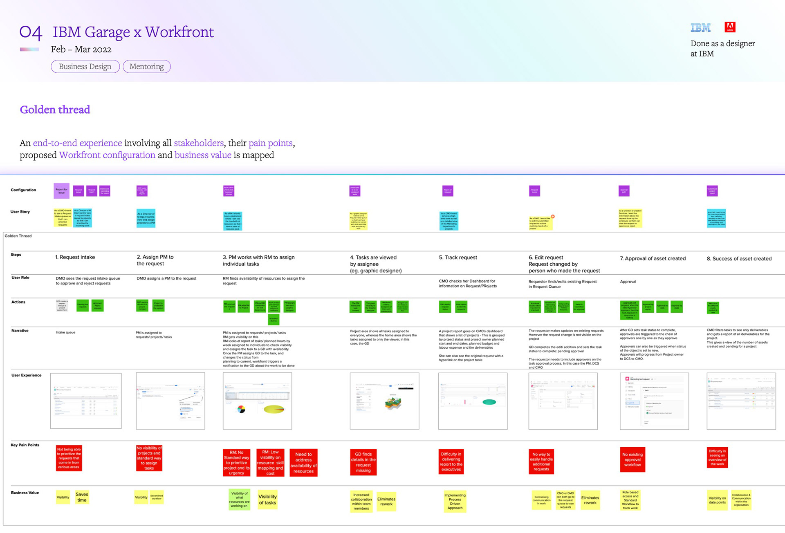The width and height of the screenshot is (785, 533).
Task: Click the red Adobe logo
Action: [x=730, y=27]
